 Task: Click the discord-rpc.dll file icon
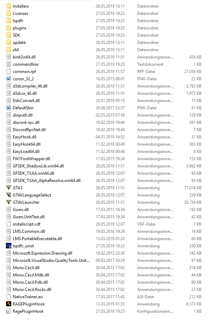[9, 122]
